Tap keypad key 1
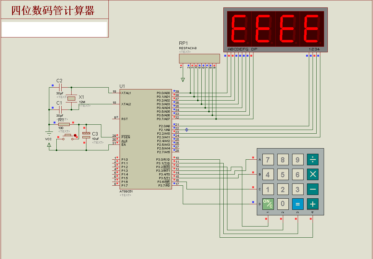This screenshot has height=259, width=373. tap(268, 189)
